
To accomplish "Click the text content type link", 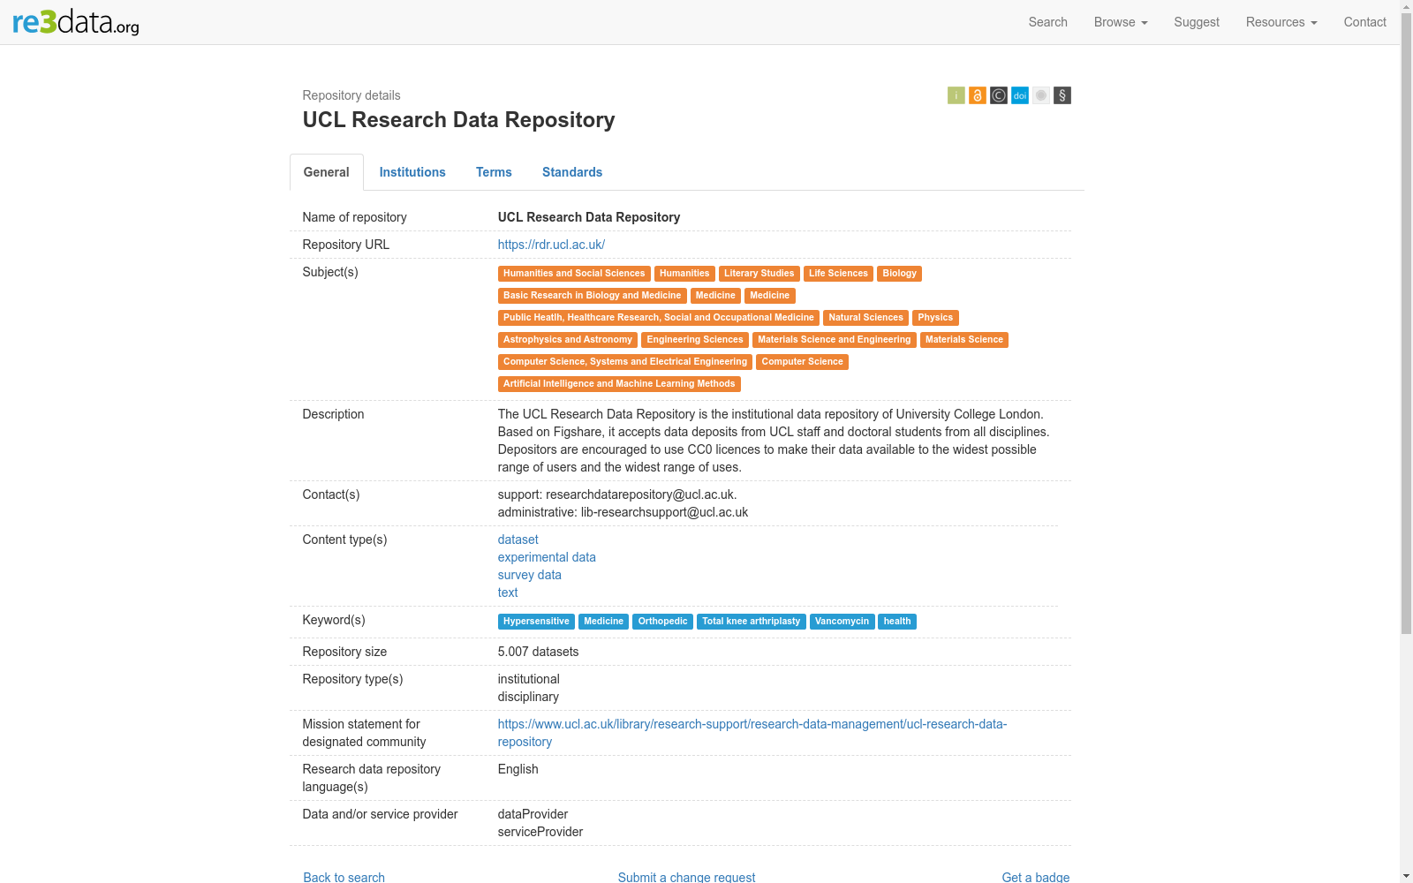I will (x=508, y=592).
